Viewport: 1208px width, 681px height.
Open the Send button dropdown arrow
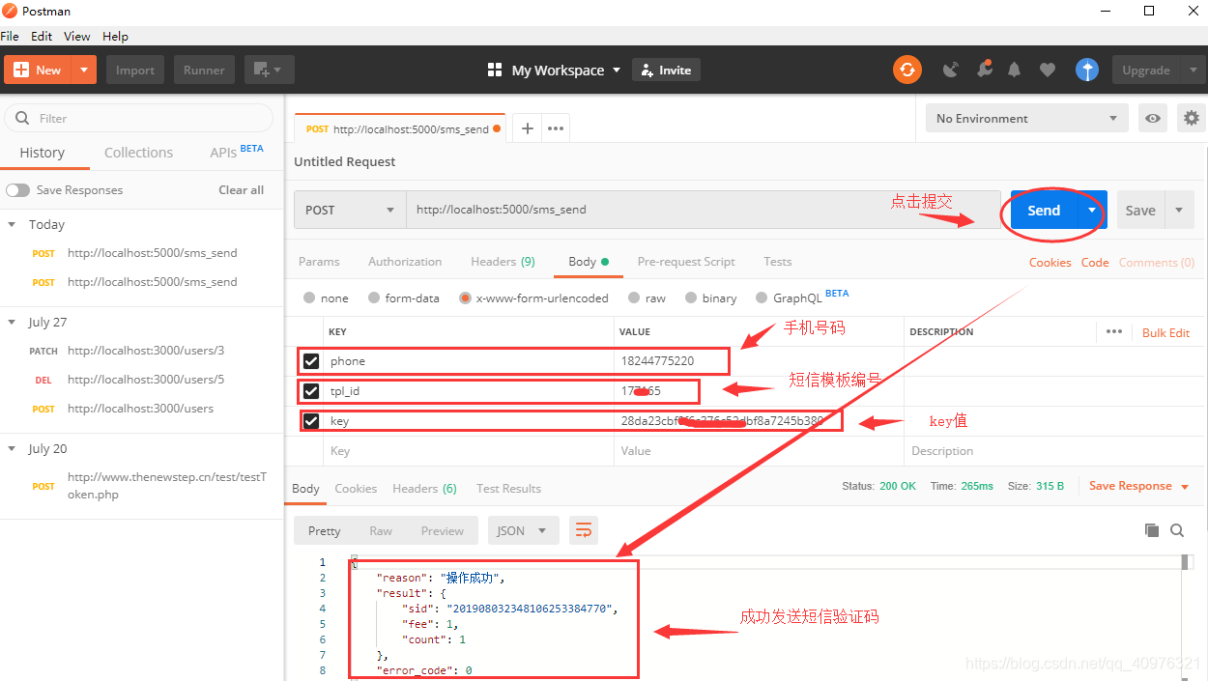1092,210
